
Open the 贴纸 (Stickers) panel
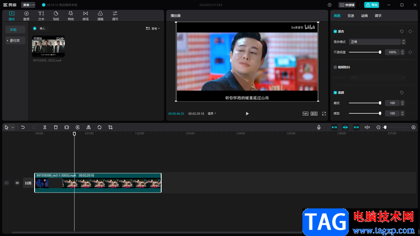(x=56, y=16)
